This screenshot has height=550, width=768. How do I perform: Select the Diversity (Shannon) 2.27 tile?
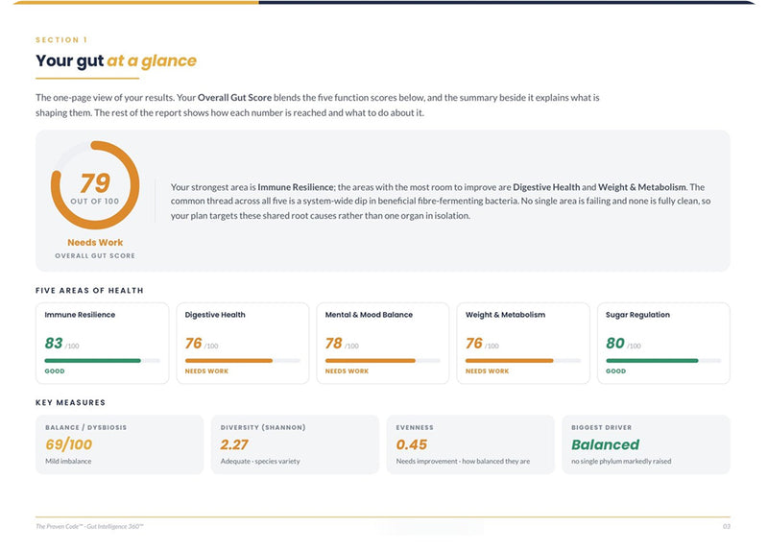[295, 444]
